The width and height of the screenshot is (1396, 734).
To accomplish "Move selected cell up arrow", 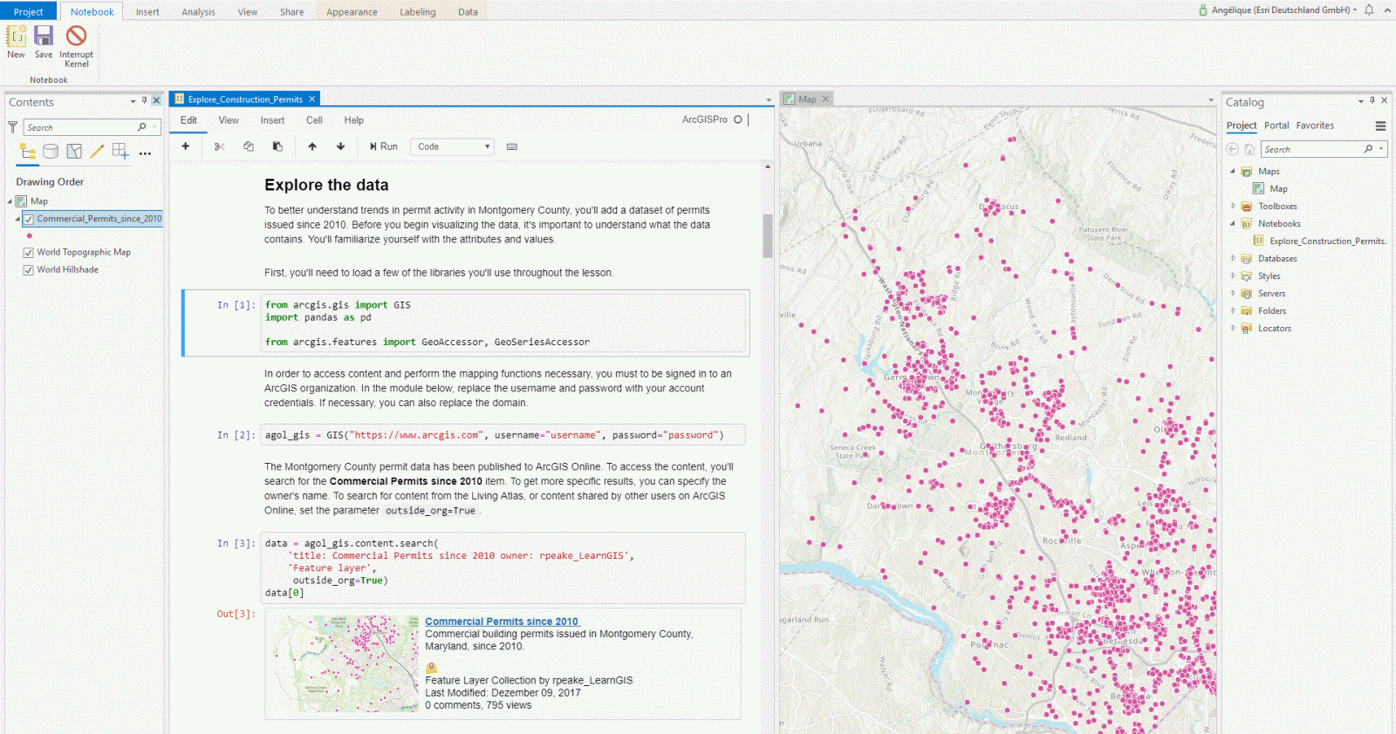I will point(312,146).
